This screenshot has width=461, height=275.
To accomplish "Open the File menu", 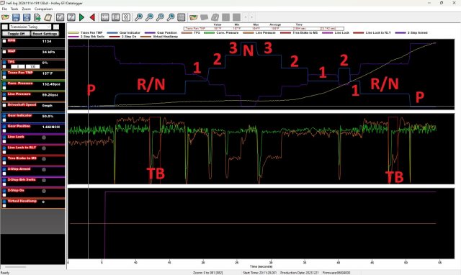I will pos(4,9).
